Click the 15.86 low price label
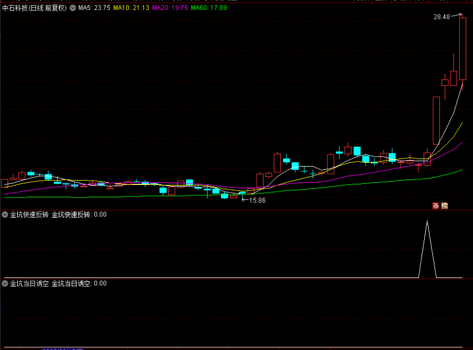This screenshot has height=350, width=473. coord(257,200)
